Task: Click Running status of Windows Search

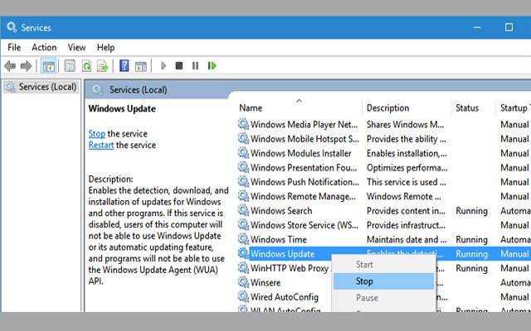Action: click(471, 211)
